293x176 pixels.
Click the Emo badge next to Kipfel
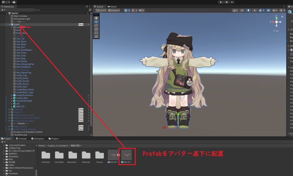(80, 25)
